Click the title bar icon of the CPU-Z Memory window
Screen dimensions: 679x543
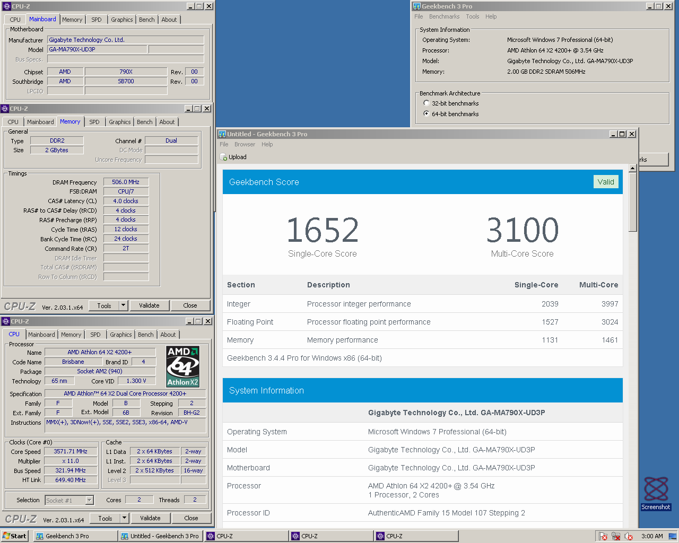5,109
